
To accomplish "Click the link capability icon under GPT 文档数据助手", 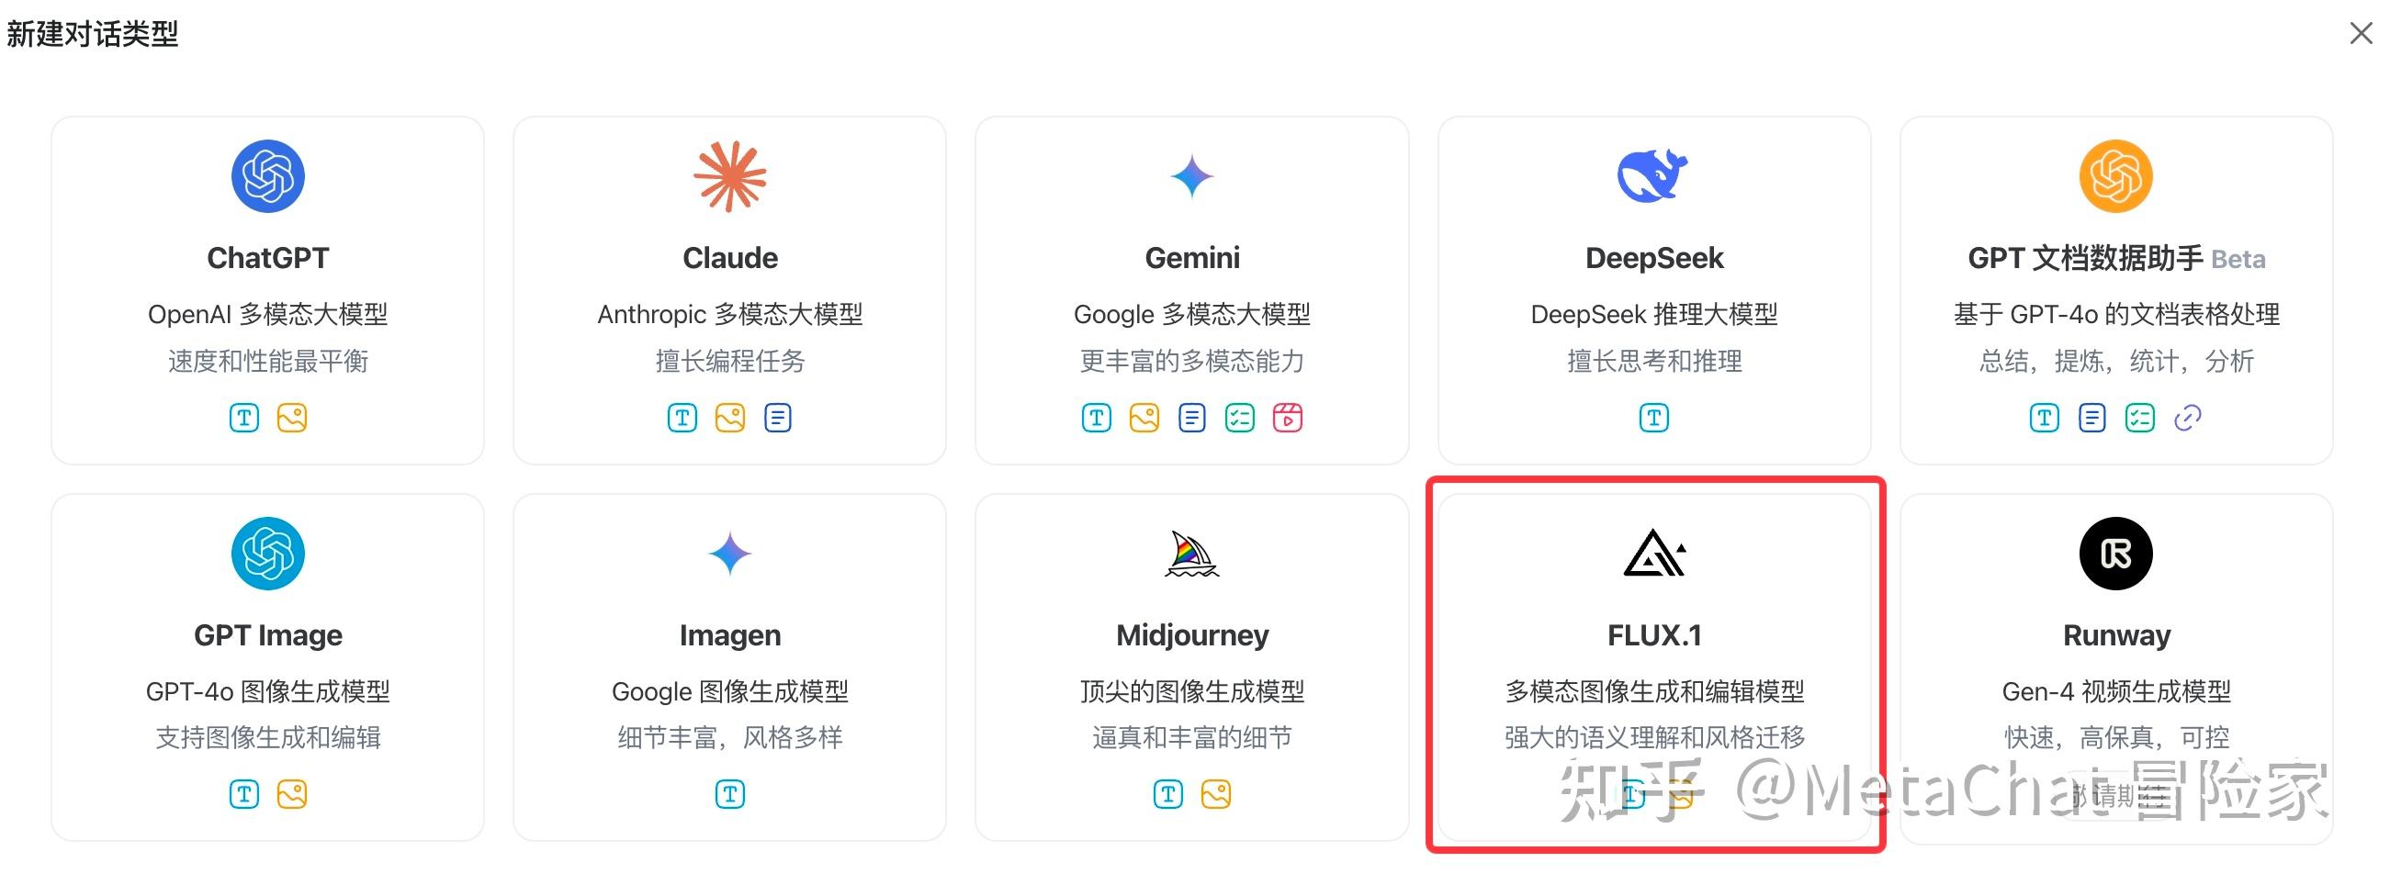I will pyautogui.click(x=2188, y=418).
